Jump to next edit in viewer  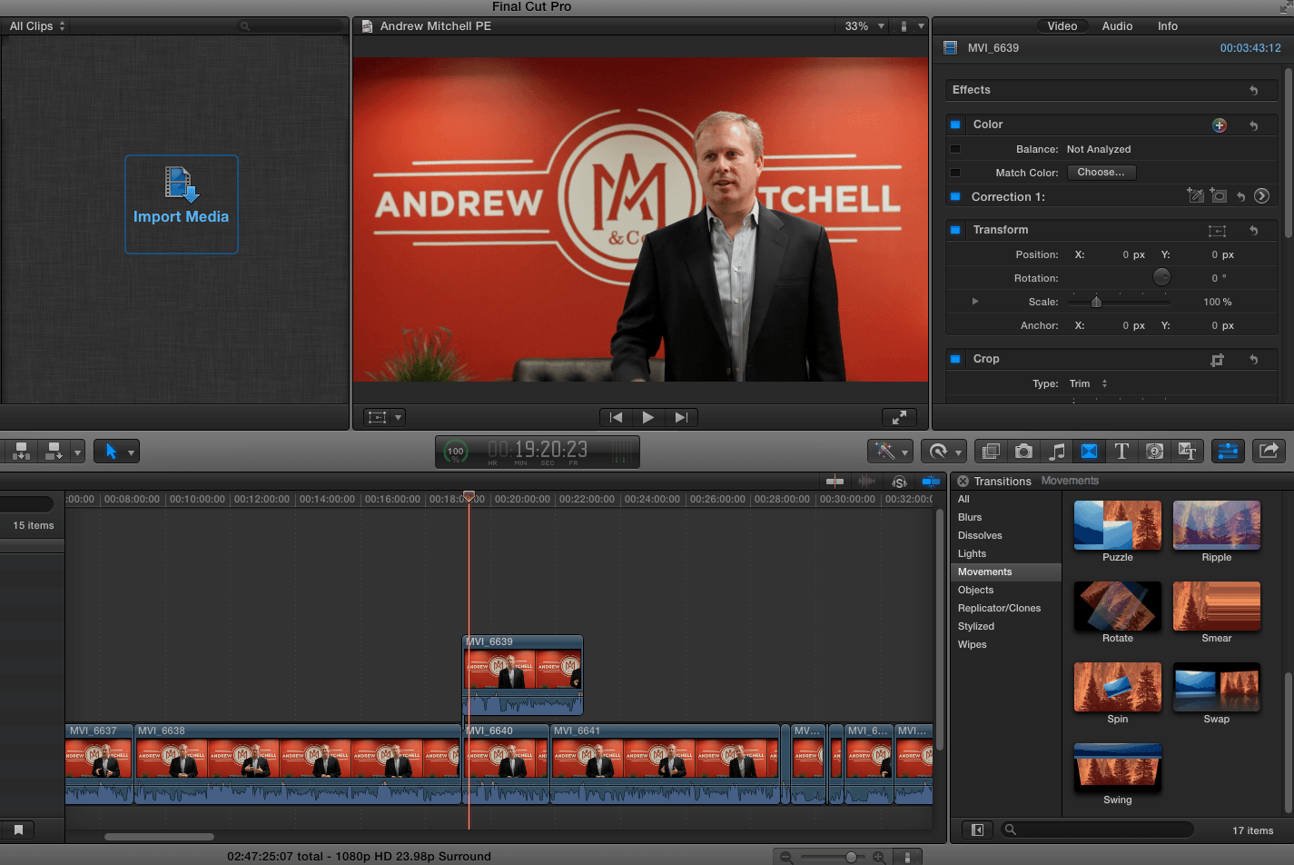680,417
